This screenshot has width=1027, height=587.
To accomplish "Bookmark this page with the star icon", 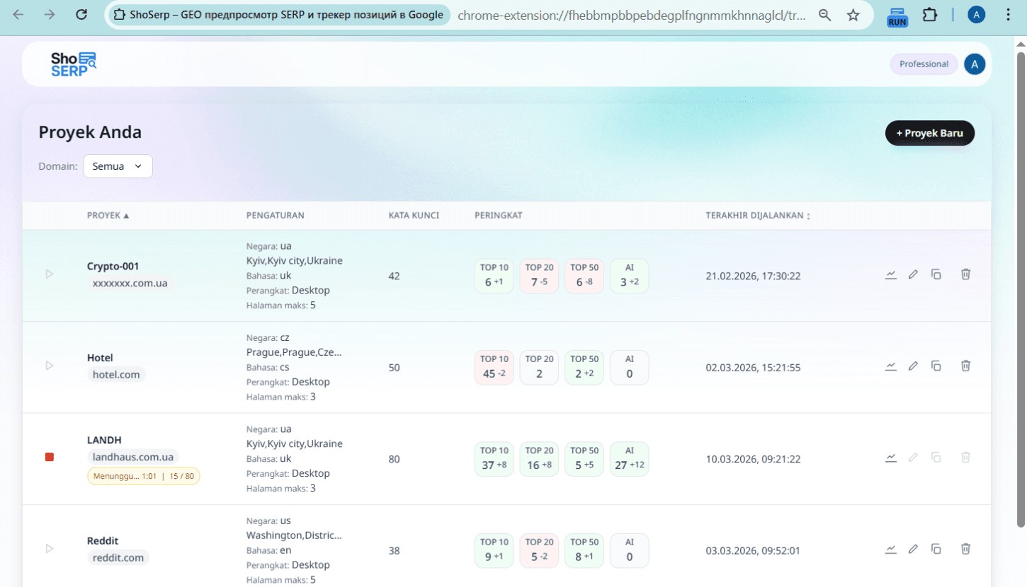I will (853, 15).
